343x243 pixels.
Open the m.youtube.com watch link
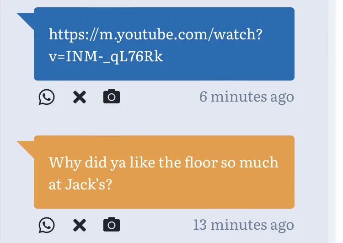coord(157,35)
